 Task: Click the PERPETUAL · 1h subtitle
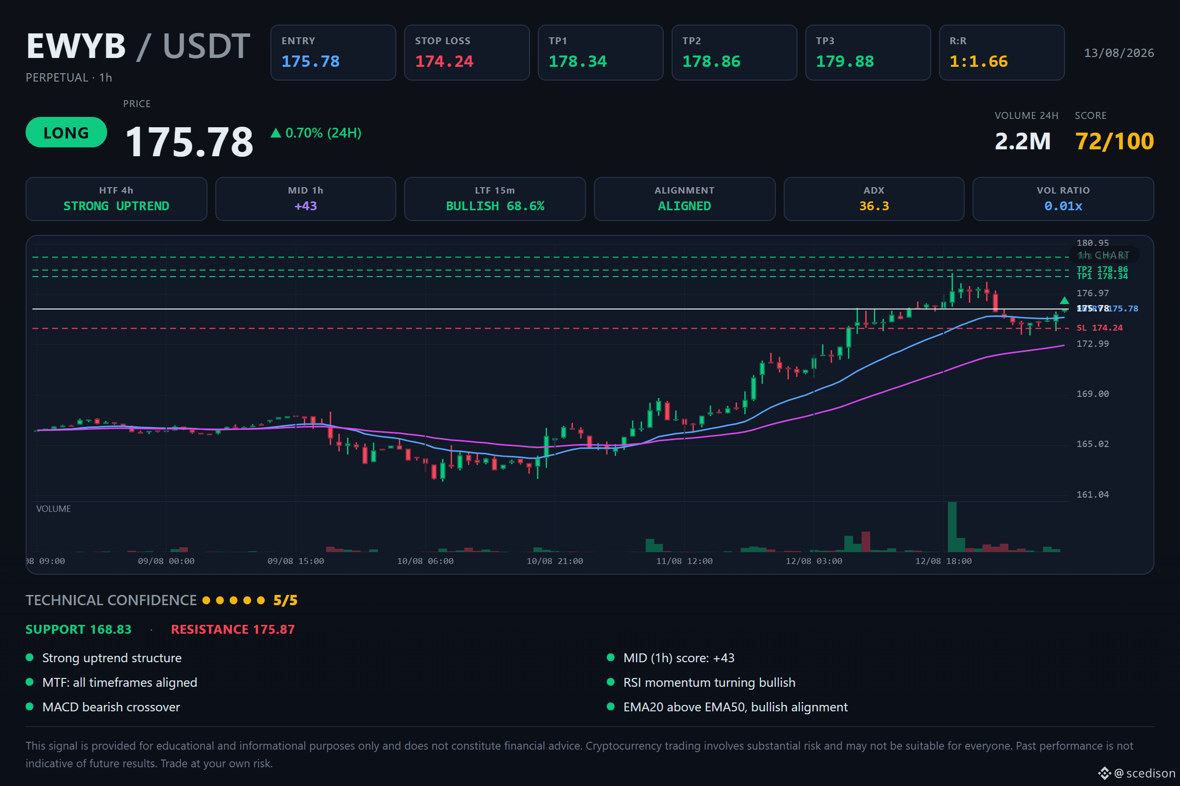coord(69,78)
